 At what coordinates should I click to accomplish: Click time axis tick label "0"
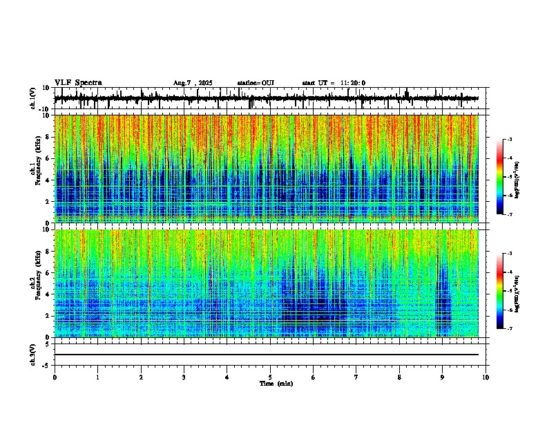(55, 377)
